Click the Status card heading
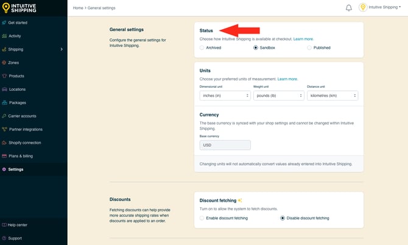Viewport: 408px width, 245px height. pyautogui.click(x=206, y=30)
